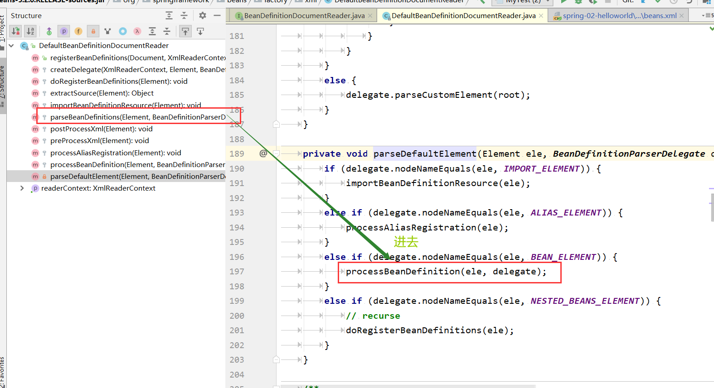The image size is (714, 388).
Task: Fold the parseDefaultElement method at line 189
Action: pyautogui.click(x=276, y=153)
